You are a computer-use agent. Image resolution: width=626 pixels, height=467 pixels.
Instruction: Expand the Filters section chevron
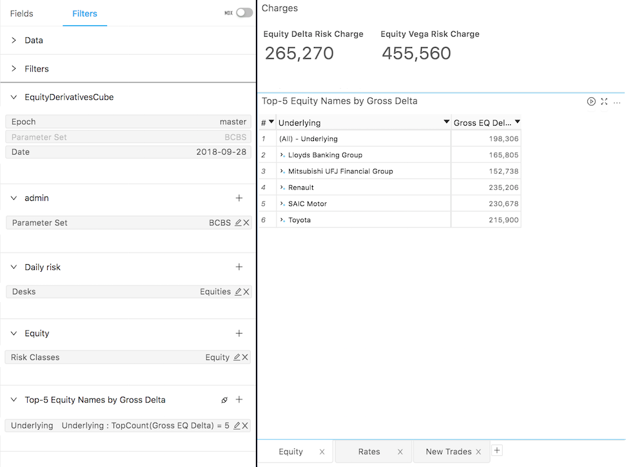click(14, 68)
